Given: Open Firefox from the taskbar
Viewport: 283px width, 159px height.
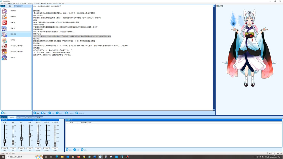Looking at the screenshot, I should pyautogui.click(x=78, y=157).
